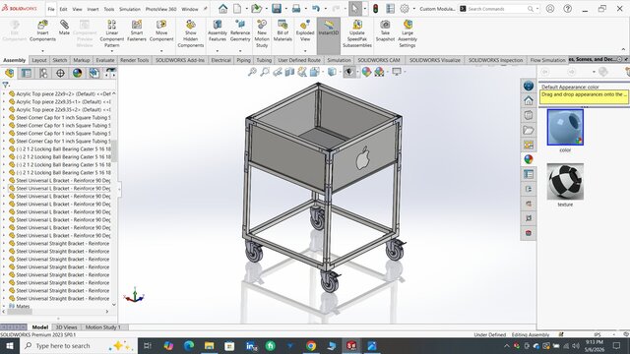The height and width of the screenshot is (354, 630).
Task: Switch to the PropertyManager tab
Action: coord(27,73)
